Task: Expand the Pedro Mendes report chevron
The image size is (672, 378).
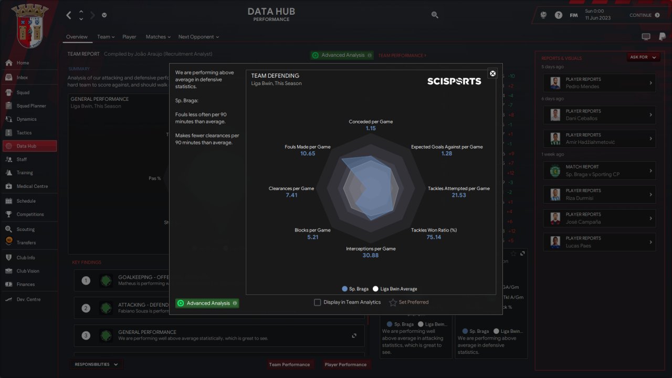Action: pos(650,83)
